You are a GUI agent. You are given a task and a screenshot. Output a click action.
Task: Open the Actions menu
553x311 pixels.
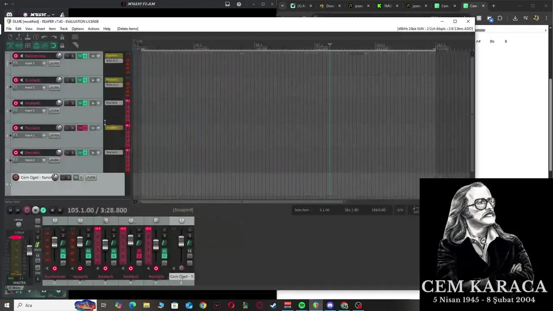93,29
